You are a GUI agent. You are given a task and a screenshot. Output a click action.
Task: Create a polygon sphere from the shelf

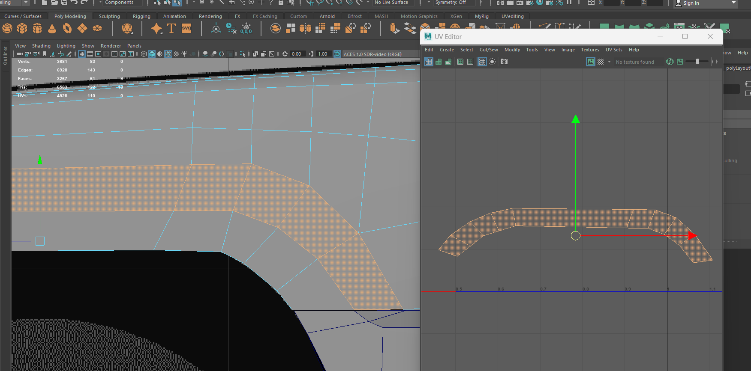tap(7, 29)
